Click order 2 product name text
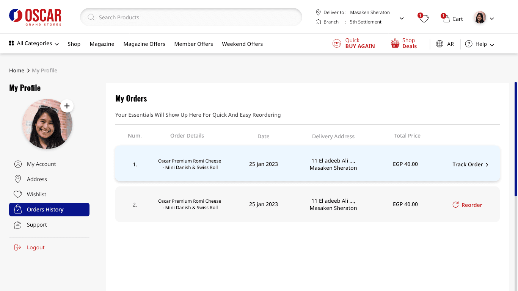This screenshot has width=518, height=291. point(190,204)
